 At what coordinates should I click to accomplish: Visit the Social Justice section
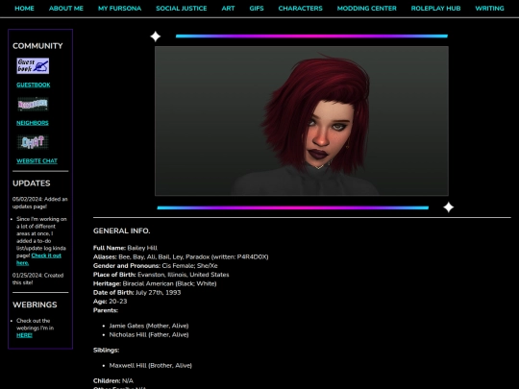pyautogui.click(x=182, y=9)
